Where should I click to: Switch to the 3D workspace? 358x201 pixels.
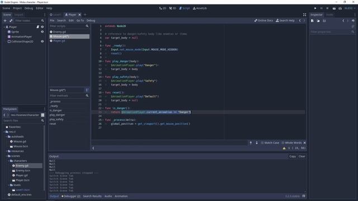click(x=173, y=8)
